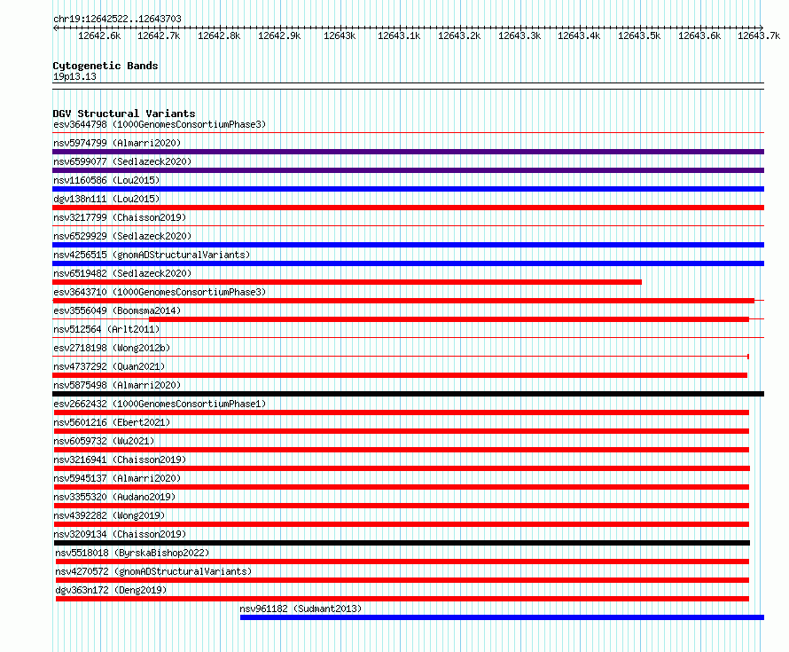The image size is (789, 652).
Task: Open nsv3217799 (Chaisson2019) variant label
Action: coord(120,217)
